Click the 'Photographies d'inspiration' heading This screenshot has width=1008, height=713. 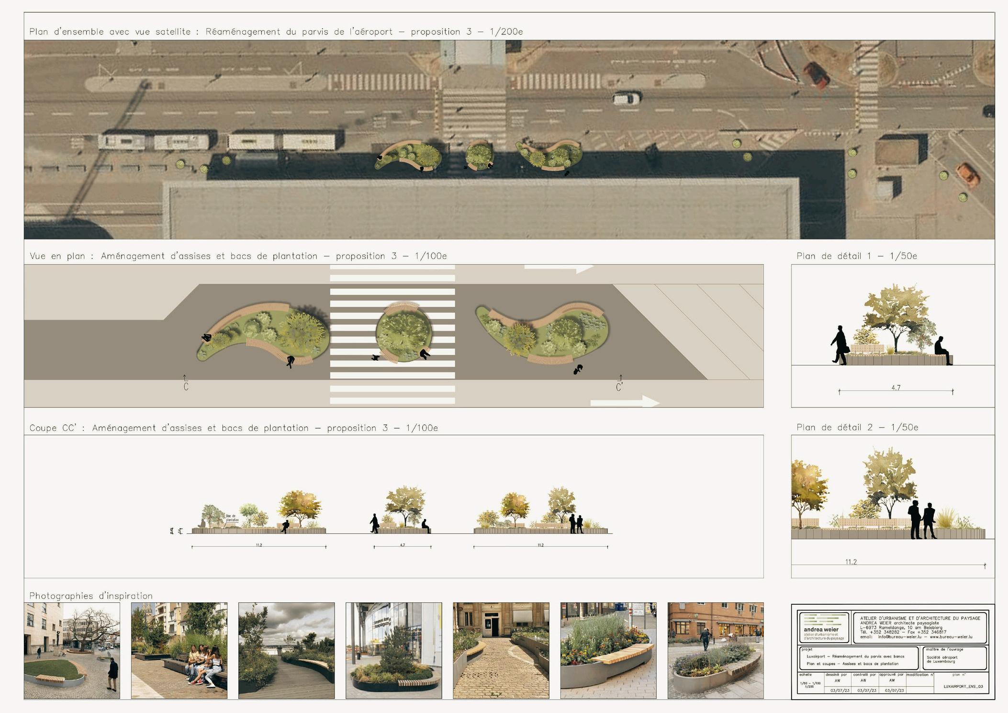pyautogui.click(x=91, y=596)
